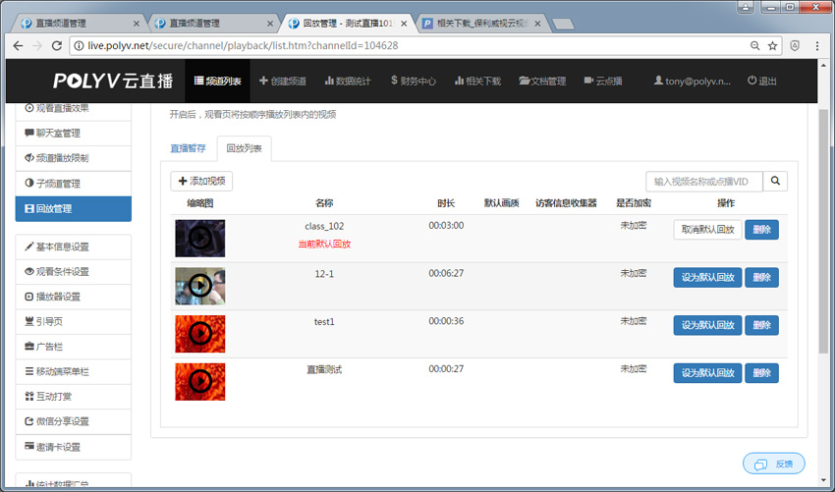Click the 反馈 feedback button
Screen dimensions: 835x492
(774, 464)
